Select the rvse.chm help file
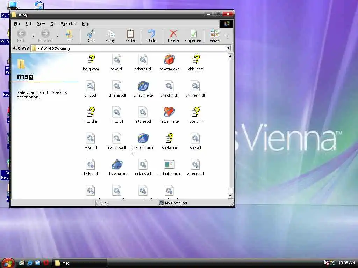The image size is (358, 268). coord(195,115)
